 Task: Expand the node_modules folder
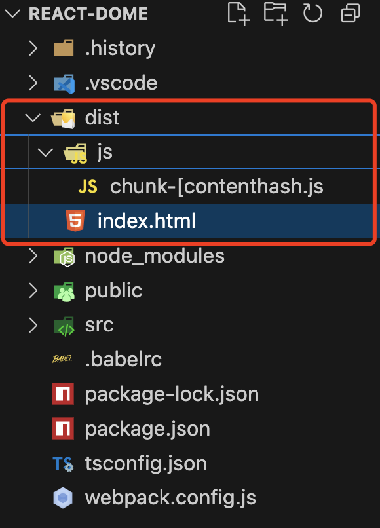pos(33,255)
